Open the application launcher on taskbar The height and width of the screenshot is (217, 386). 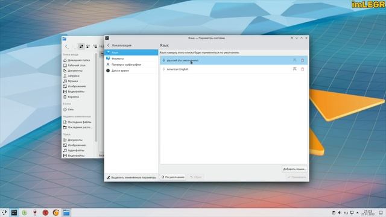[4, 213]
